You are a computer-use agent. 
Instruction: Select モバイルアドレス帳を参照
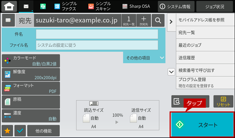(205, 20)
